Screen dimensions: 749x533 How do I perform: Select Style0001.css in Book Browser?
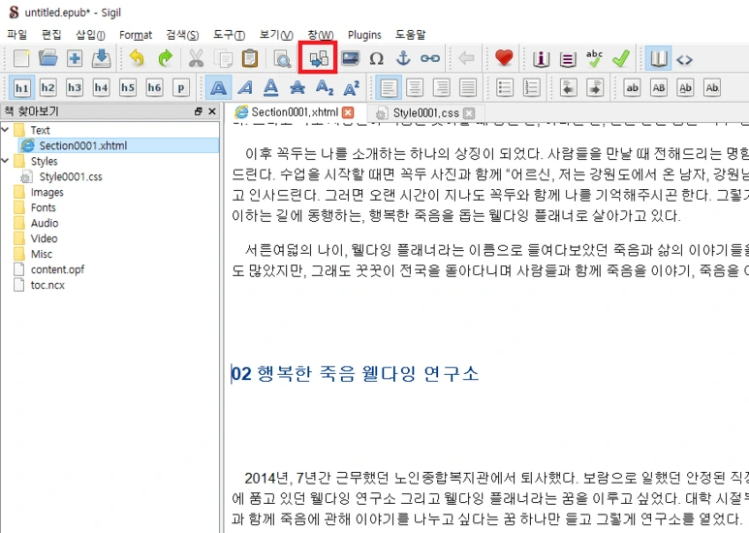tap(71, 176)
